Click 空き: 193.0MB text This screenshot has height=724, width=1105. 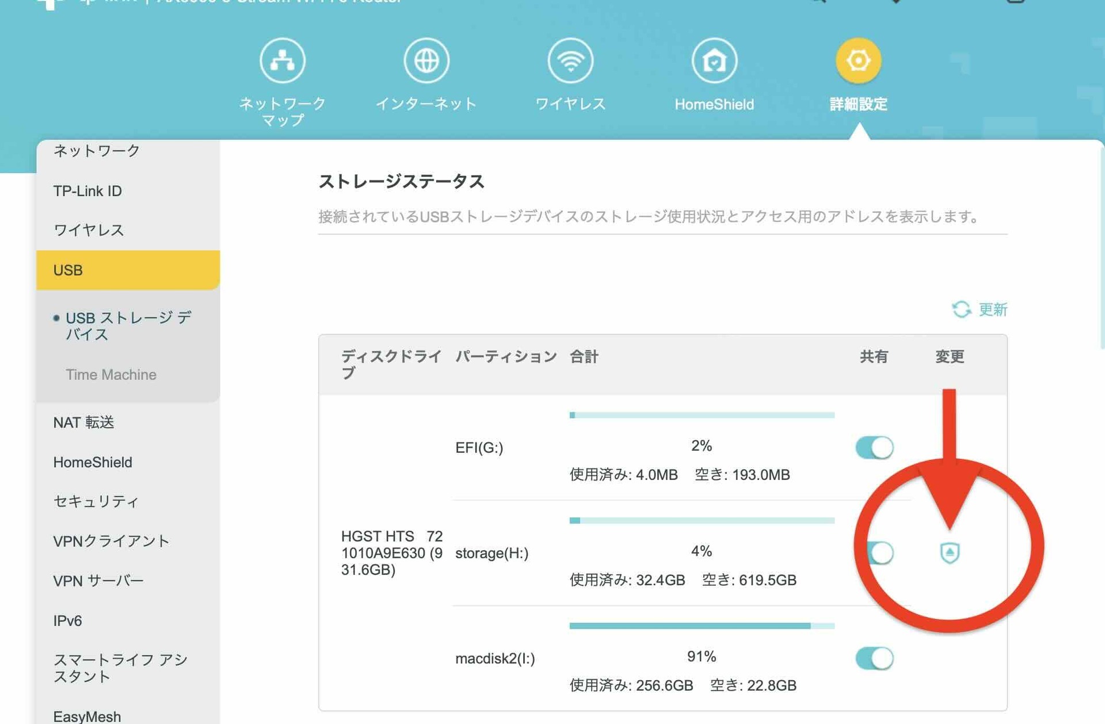(742, 475)
